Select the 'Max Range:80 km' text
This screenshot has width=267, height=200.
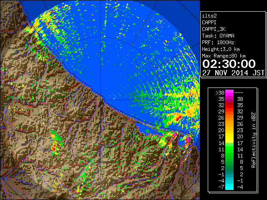tap(224, 56)
